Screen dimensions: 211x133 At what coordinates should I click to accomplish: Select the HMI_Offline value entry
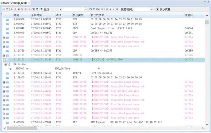click(63, 68)
